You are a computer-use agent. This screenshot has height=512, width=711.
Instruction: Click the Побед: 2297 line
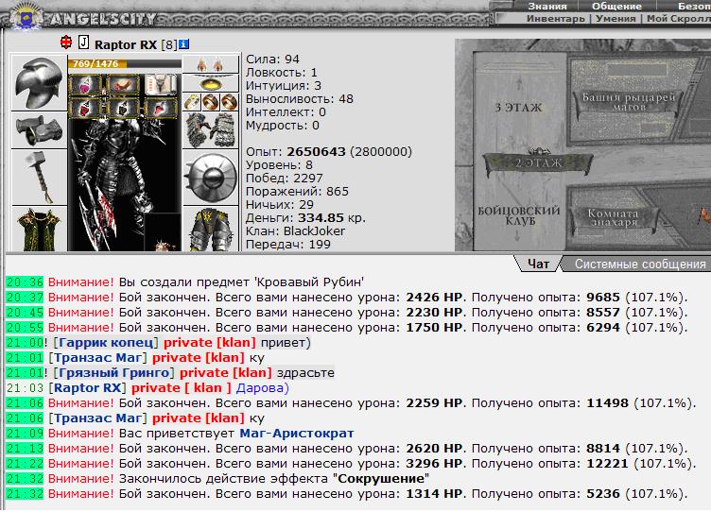[x=285, y=179]
